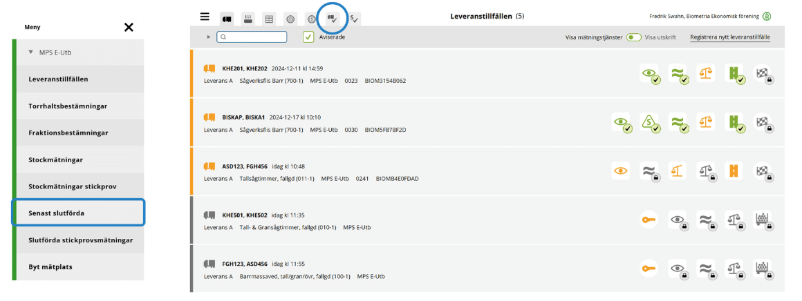Screen dimensions: 802x301
Task: Click the locked waves icon for KHE501
Action: tap(706, 220)
